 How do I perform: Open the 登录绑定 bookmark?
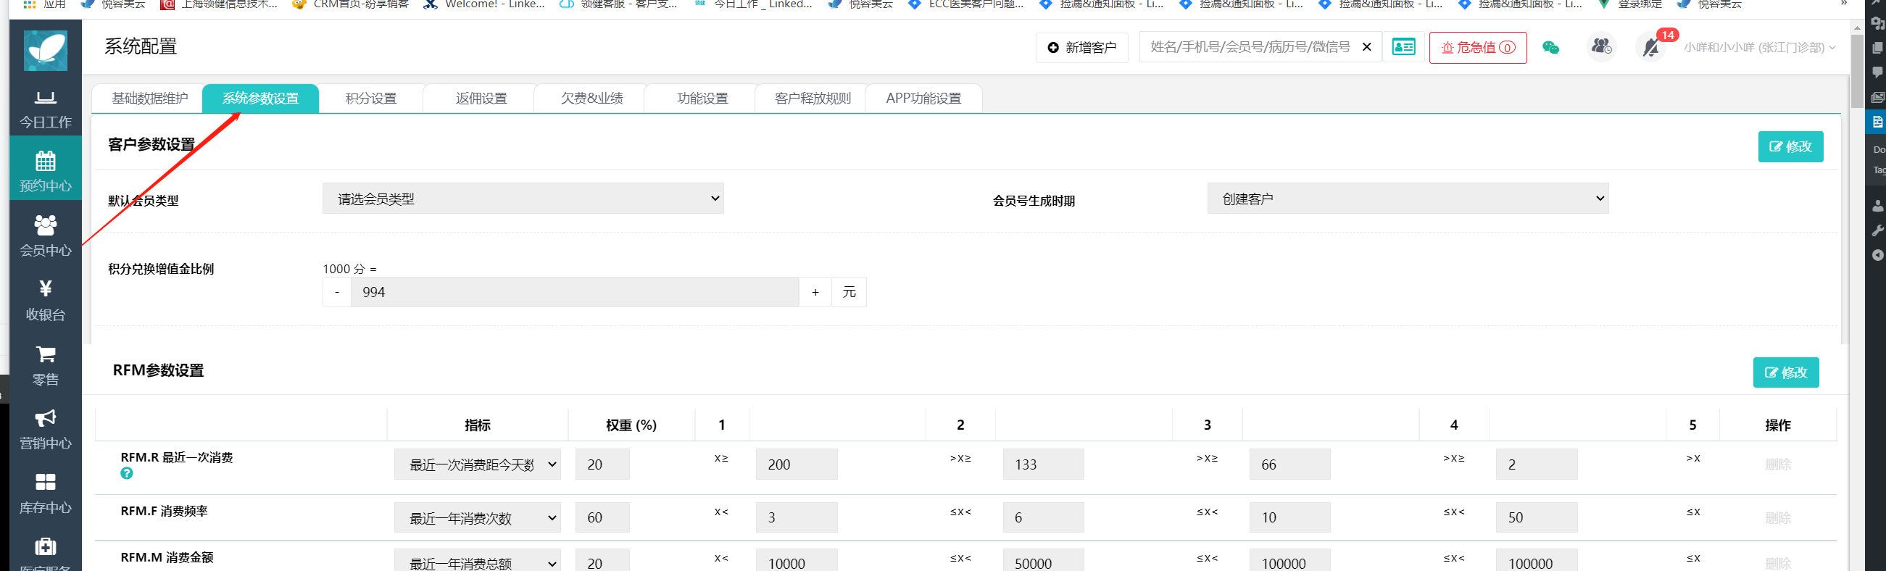pos(1630,4)
